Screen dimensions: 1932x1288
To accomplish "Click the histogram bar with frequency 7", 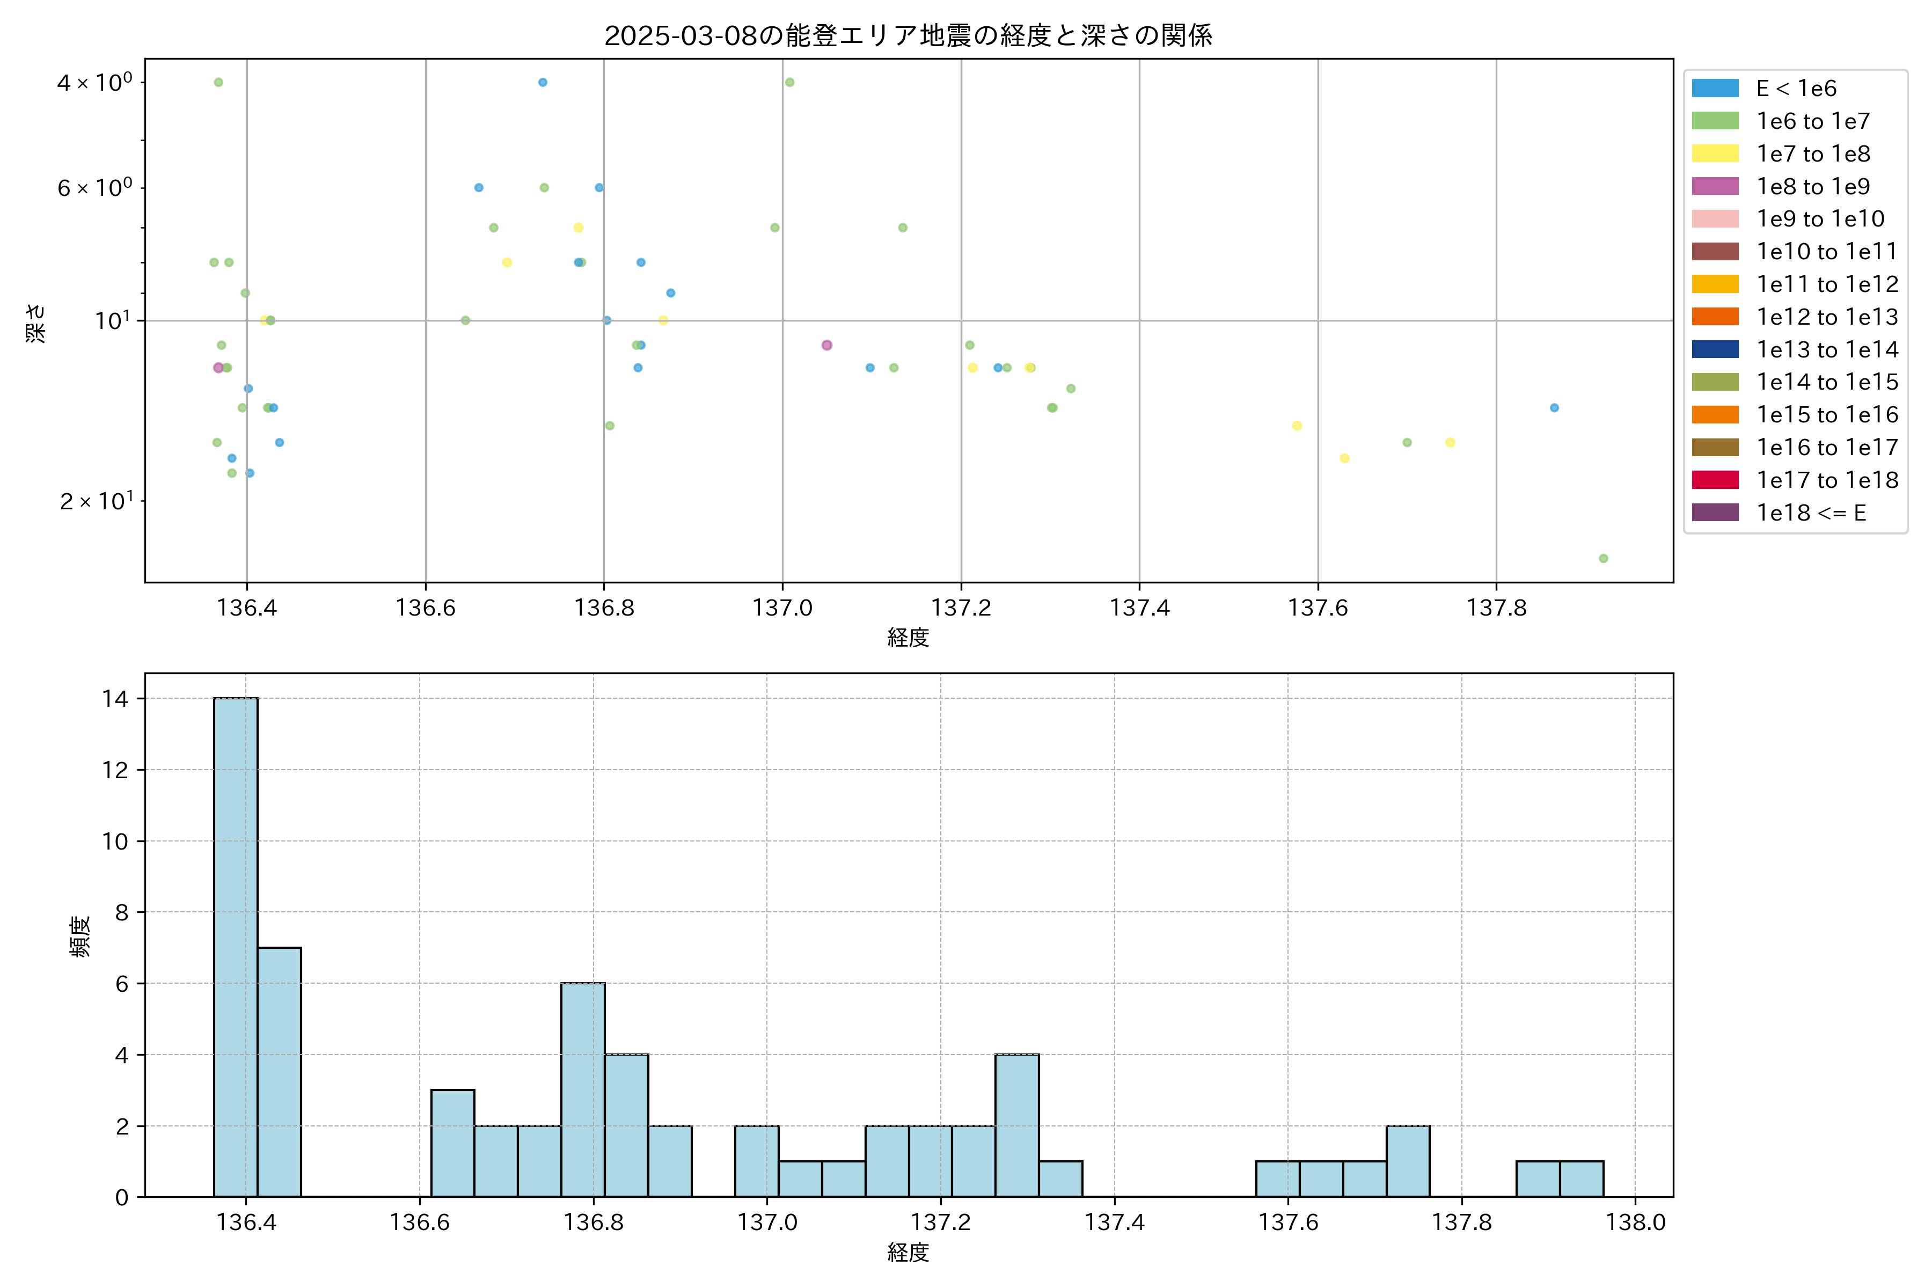I will click(x=279, y=1072).
